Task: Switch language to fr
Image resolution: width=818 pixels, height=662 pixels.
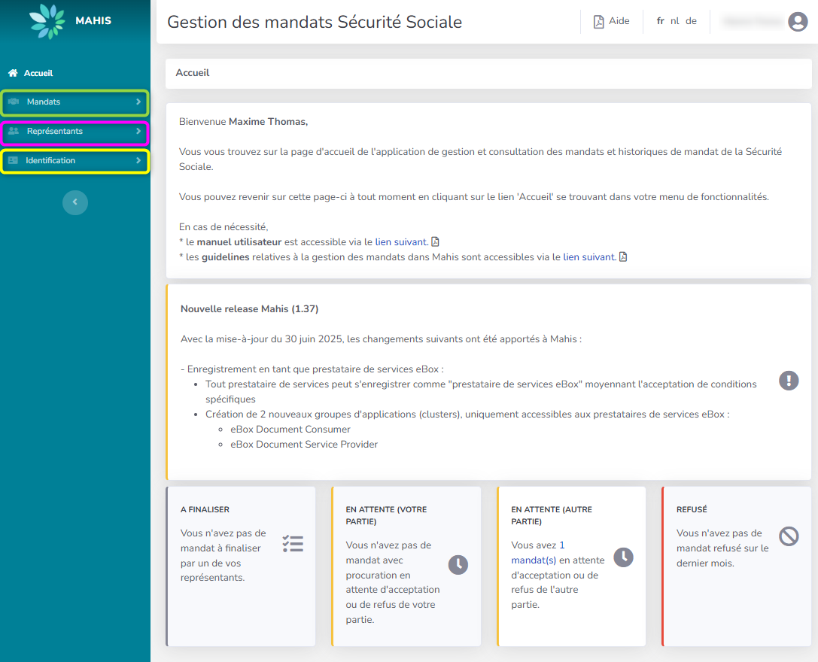Action: (660, 21)
